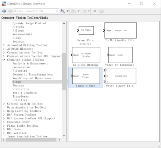Expand the Automated Driving Toolbox node
The width and height of the screenshot is (161, 148).
pyautogui.click(x=4, y=45)
